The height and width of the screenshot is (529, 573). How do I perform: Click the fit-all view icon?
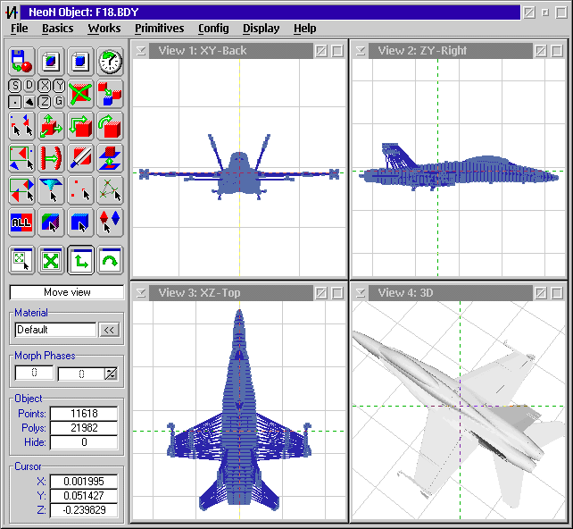tap(51, 260)
